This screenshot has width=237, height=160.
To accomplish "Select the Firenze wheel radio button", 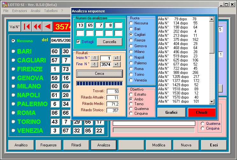I will (131, 40).
